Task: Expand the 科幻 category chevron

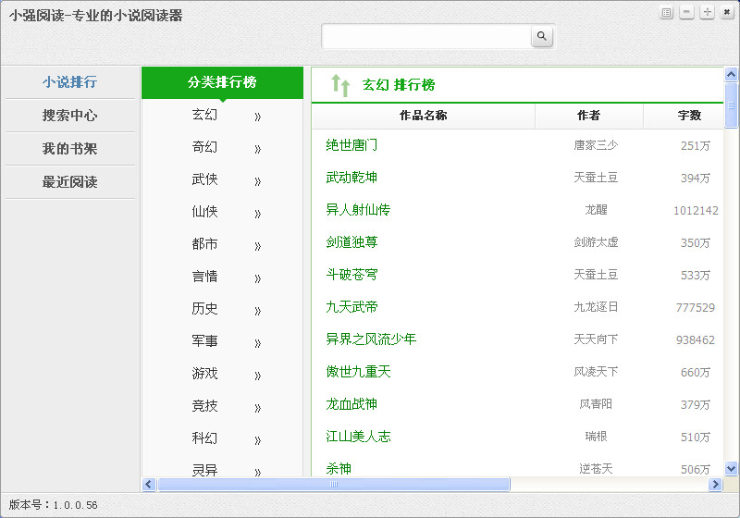Action: [x=257, y=440]
